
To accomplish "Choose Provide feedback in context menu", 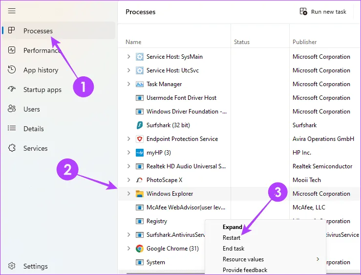I will pyautogui.click(x=245, y=270).
